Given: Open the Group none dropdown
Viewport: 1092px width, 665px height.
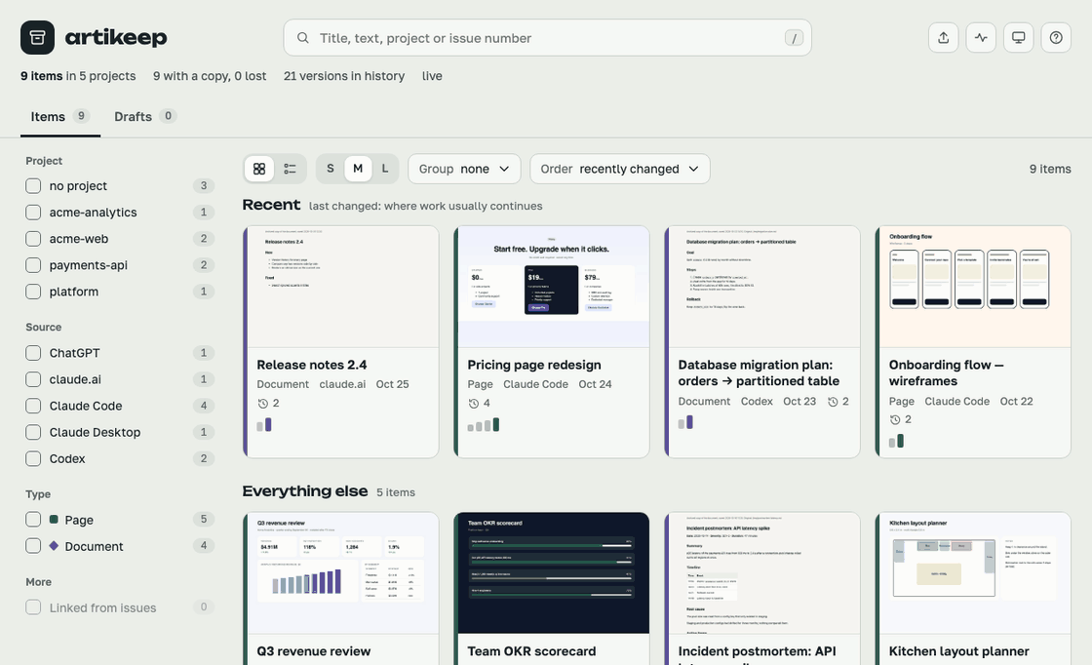Looking at the screenshot, I should pos(464,169).
